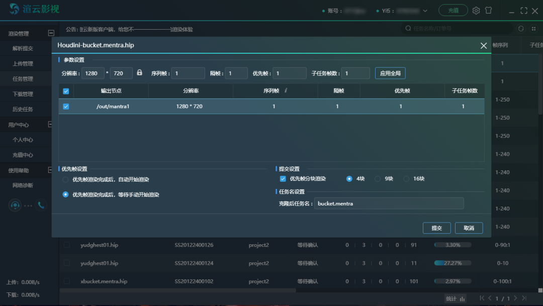Click the phone contact icon in sidebar
The width and height of the screenshot is (543, 306).
[x=41, y=205]
